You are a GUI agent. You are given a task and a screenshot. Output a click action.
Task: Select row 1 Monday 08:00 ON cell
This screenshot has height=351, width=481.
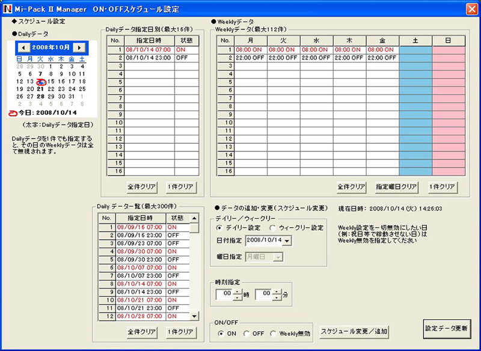click(250, 49)
